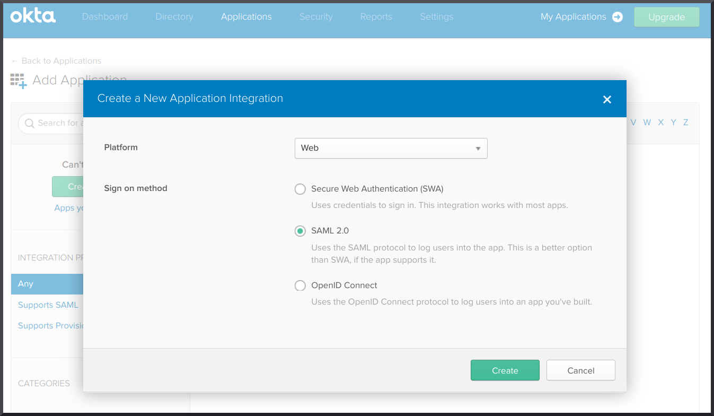Click the CATEGORIES heading
The width and height of the screenshot is (714, 416).
(44, 383)
